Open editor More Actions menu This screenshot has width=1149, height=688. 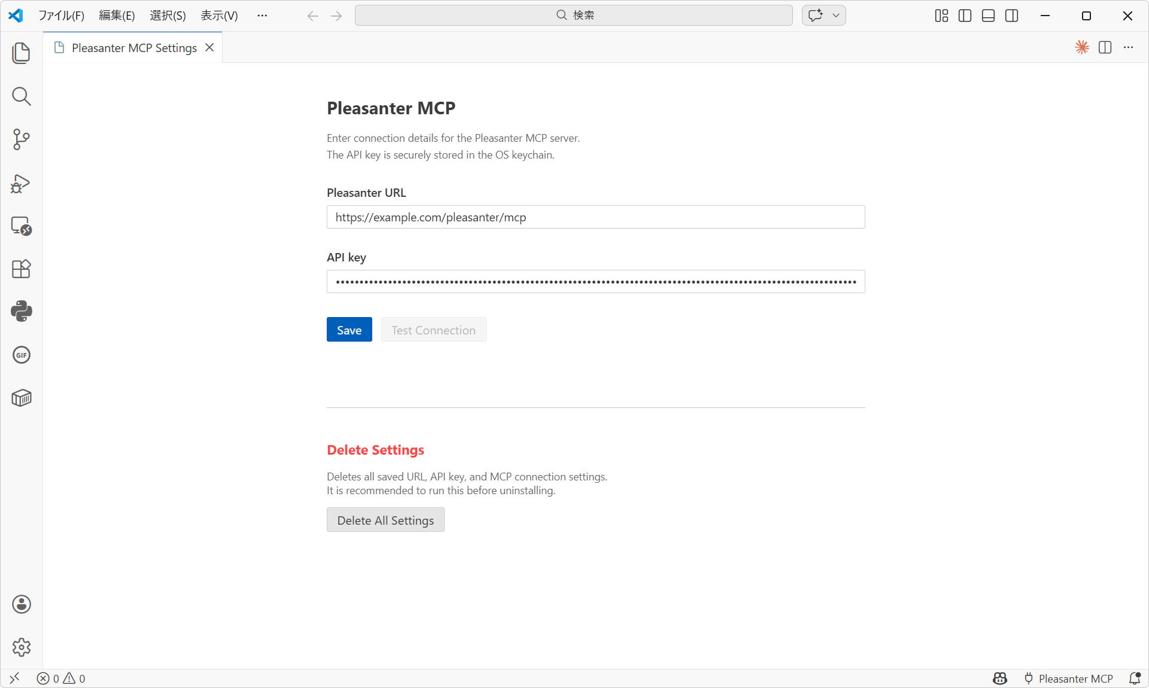click(x=1129, y=47)
